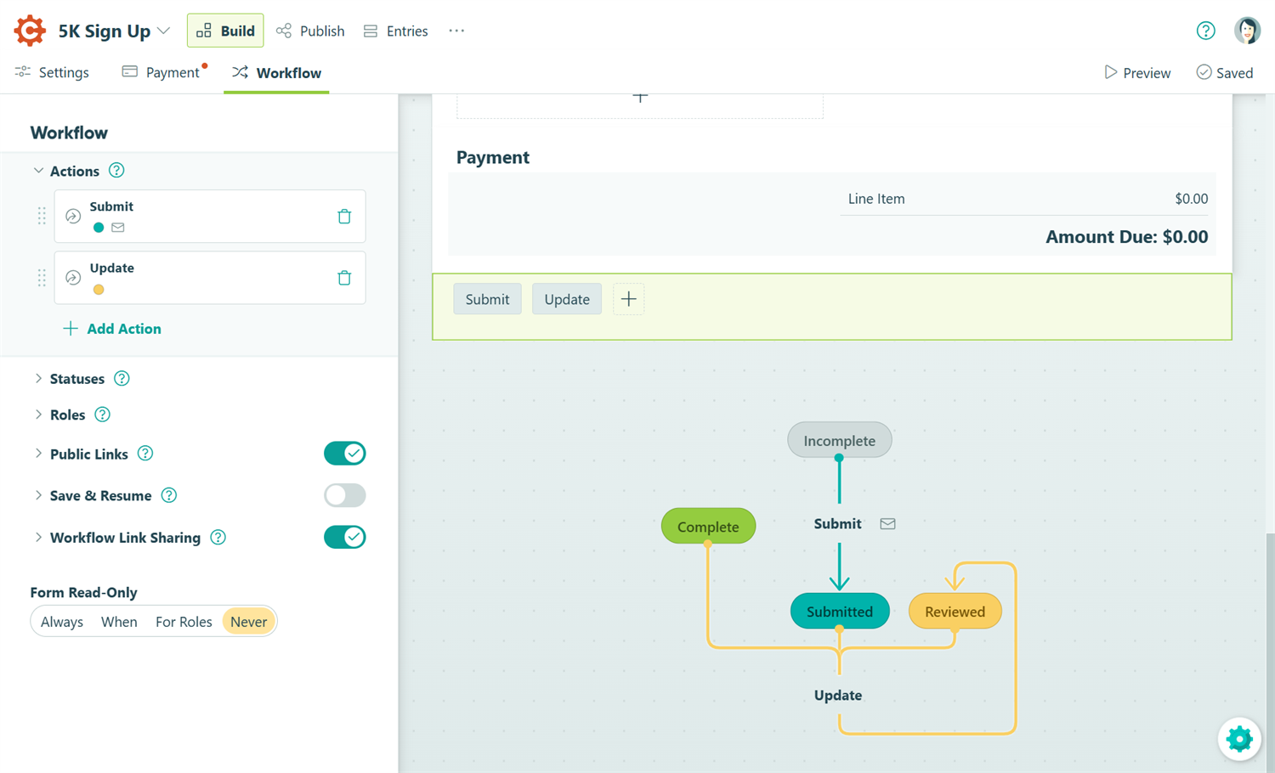
Task: Click the Preview button
Action: (x=1137, y=73)
